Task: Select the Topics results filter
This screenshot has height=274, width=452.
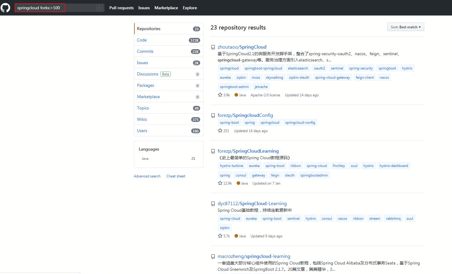Action: point(168,108)
